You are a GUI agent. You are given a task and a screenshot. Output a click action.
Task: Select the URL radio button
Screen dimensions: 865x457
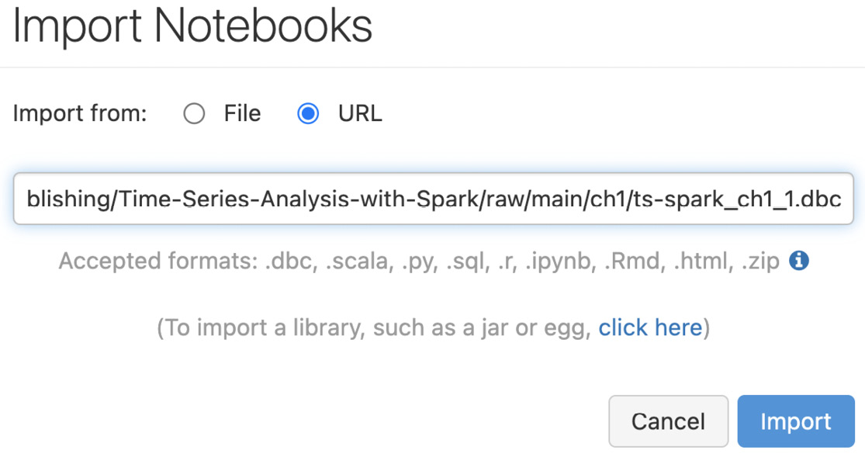point(308,114)
